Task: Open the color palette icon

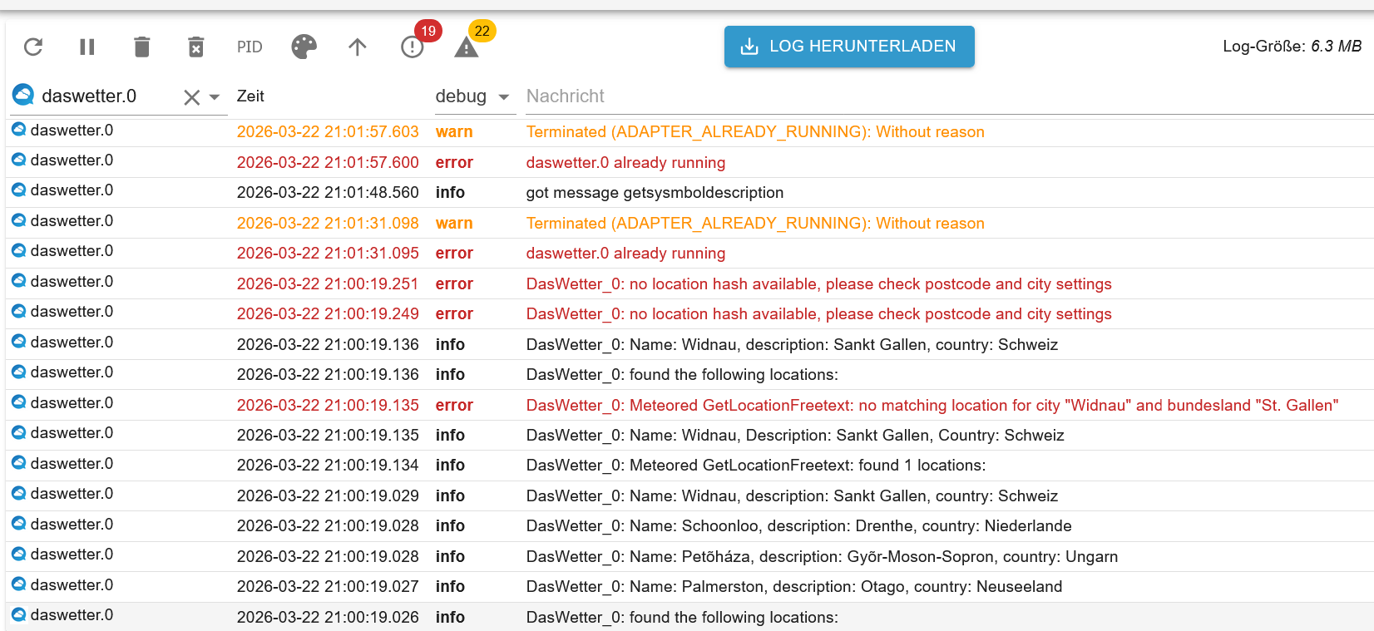Action: tap(304, 47)
